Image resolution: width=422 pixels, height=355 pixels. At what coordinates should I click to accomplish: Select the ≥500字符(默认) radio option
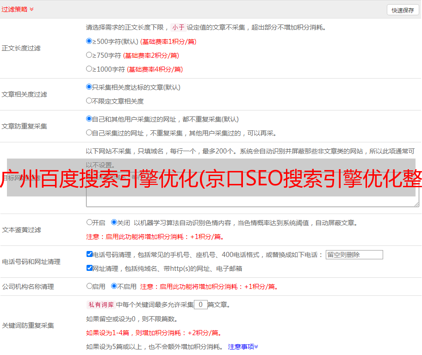tap(89, 41)
